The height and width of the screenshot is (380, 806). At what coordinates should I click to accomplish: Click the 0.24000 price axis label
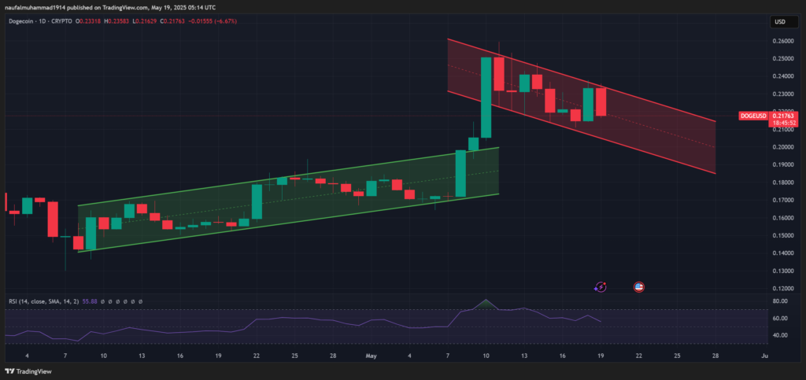(x=782, y=76)
